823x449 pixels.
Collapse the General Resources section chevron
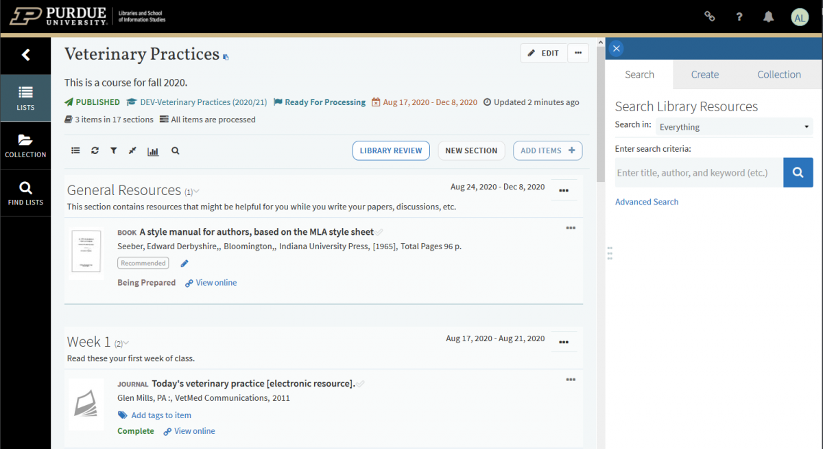pos(196,192)
